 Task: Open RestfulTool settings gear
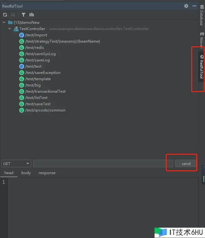pyautogui.click(x=186, y=6)
